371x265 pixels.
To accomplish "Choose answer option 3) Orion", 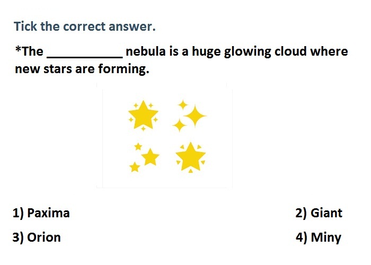I will coord(37,237).
